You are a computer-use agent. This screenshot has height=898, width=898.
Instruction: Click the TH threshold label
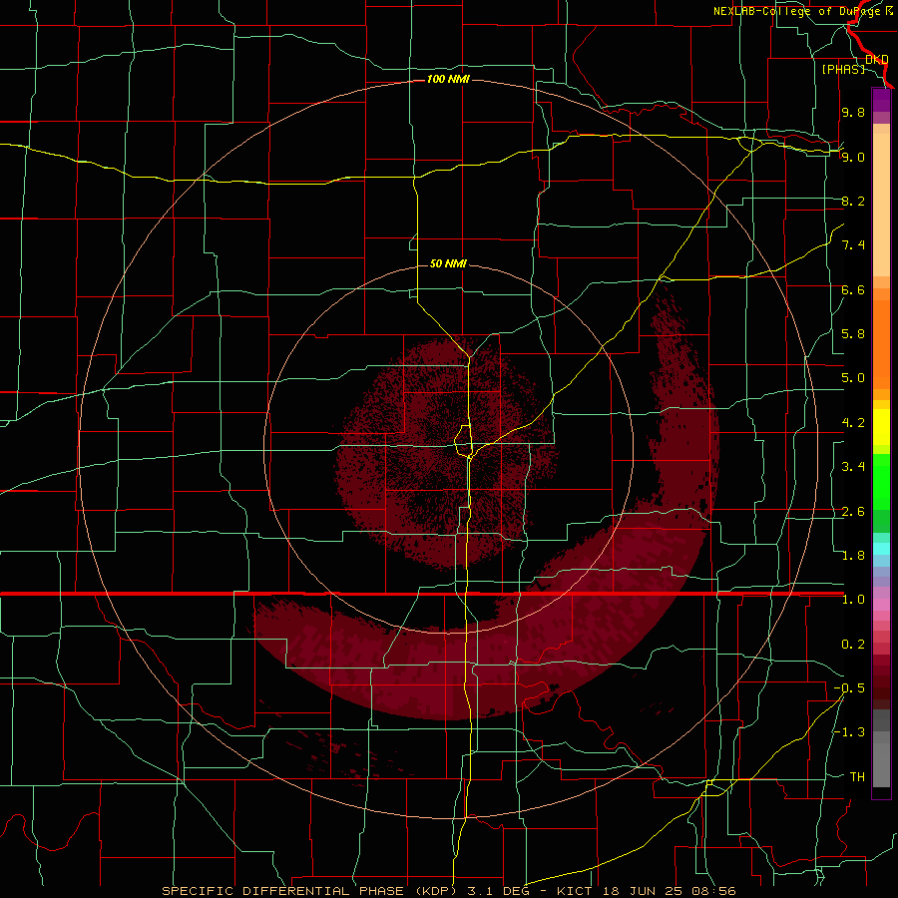pyautogui.click(x=857, y=776)
